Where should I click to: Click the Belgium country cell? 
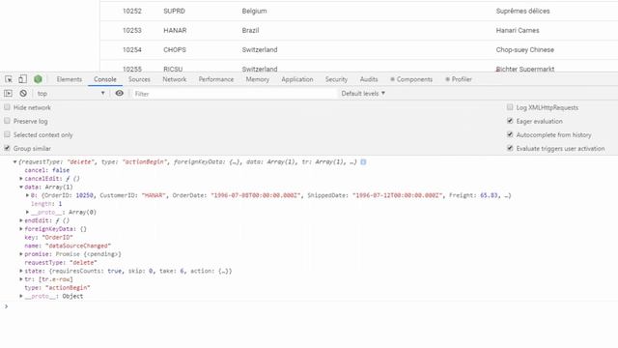click(254, 11)
